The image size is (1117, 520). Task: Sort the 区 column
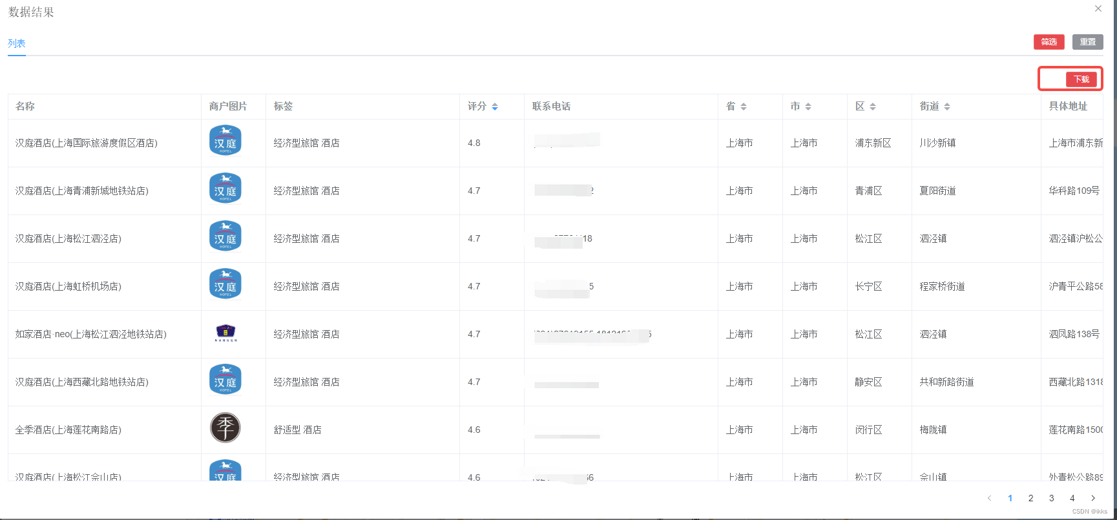pyautogui.click(x=873, y=107)
